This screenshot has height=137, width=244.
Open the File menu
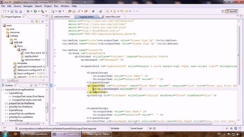(3, 6)
